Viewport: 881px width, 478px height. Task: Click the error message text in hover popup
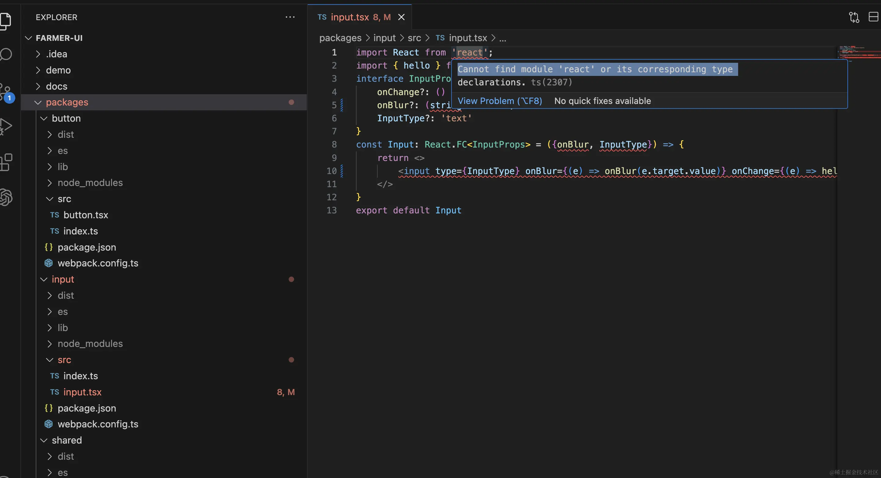click(x=597, y=76)
